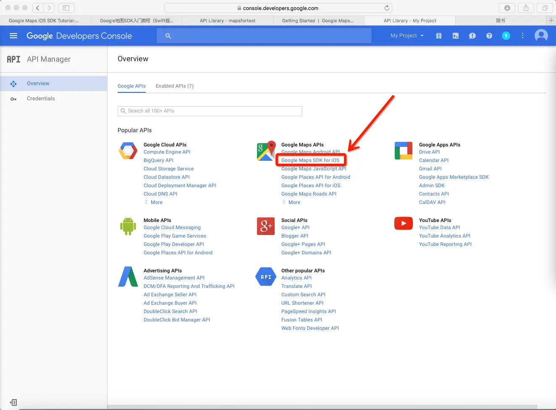The width and height of the screenshot is (556, 410).
Task: Click the header search bar
Action: coord(264,36)
